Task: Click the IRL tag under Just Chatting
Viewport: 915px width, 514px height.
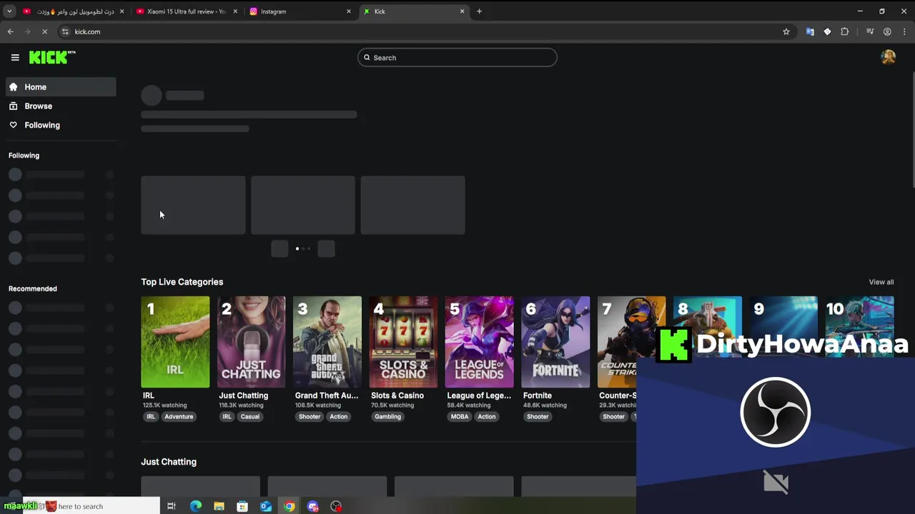Action: coord(227,417)
